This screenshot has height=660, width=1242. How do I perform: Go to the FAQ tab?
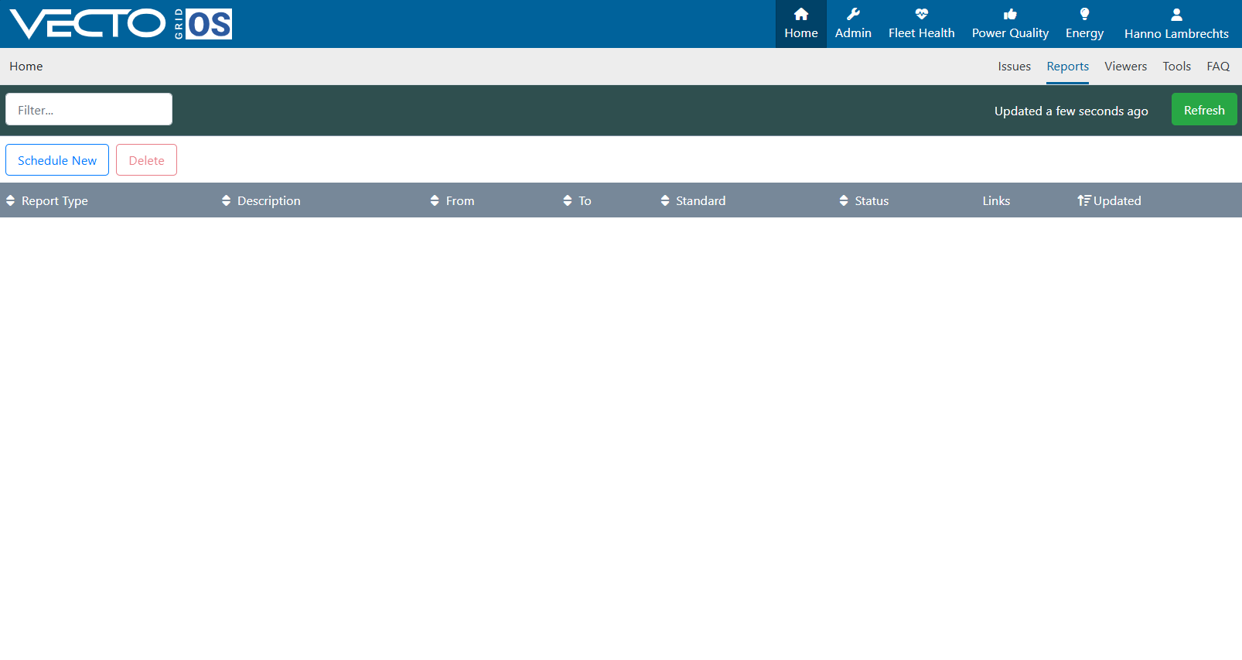point(1218,67)
